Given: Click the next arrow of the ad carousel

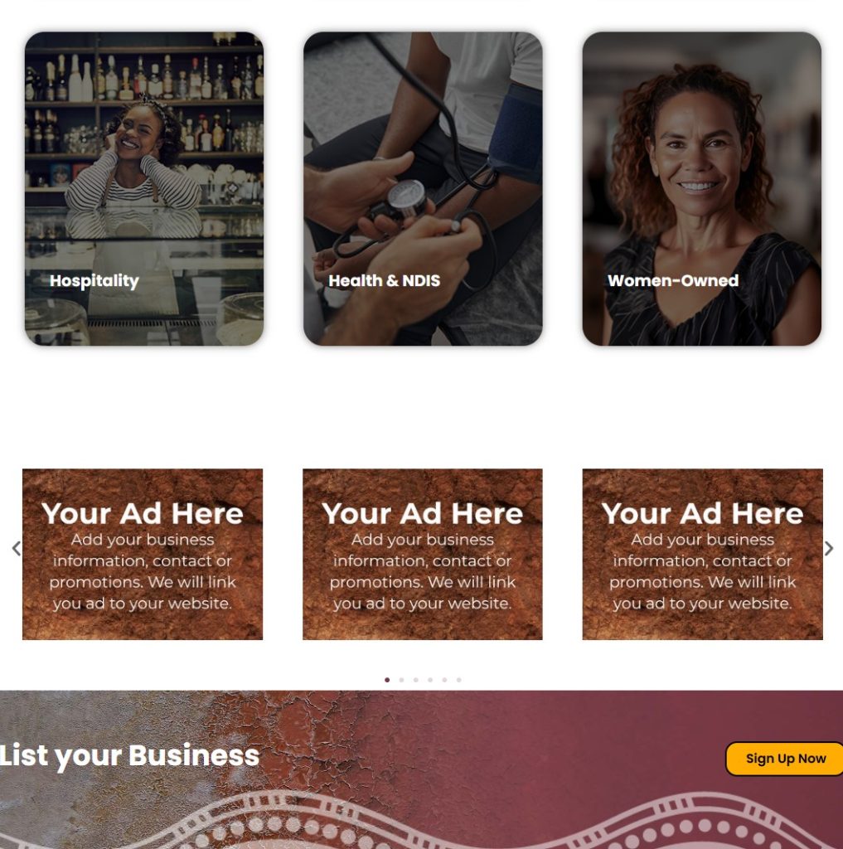Looking at the screenshot, I should point(828,549).
